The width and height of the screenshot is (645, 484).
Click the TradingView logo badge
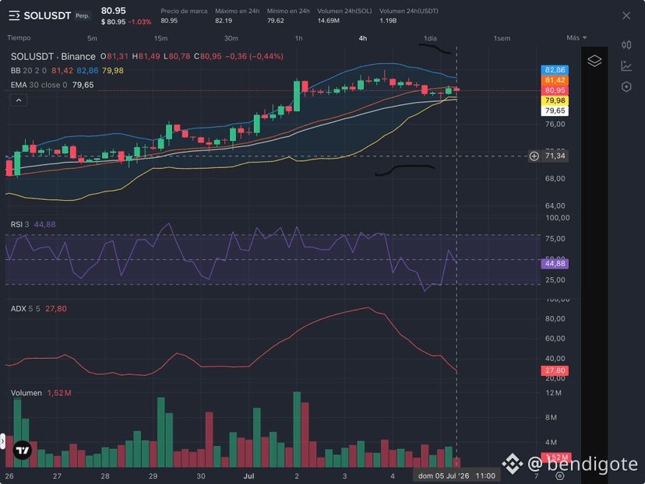(23, 451)
